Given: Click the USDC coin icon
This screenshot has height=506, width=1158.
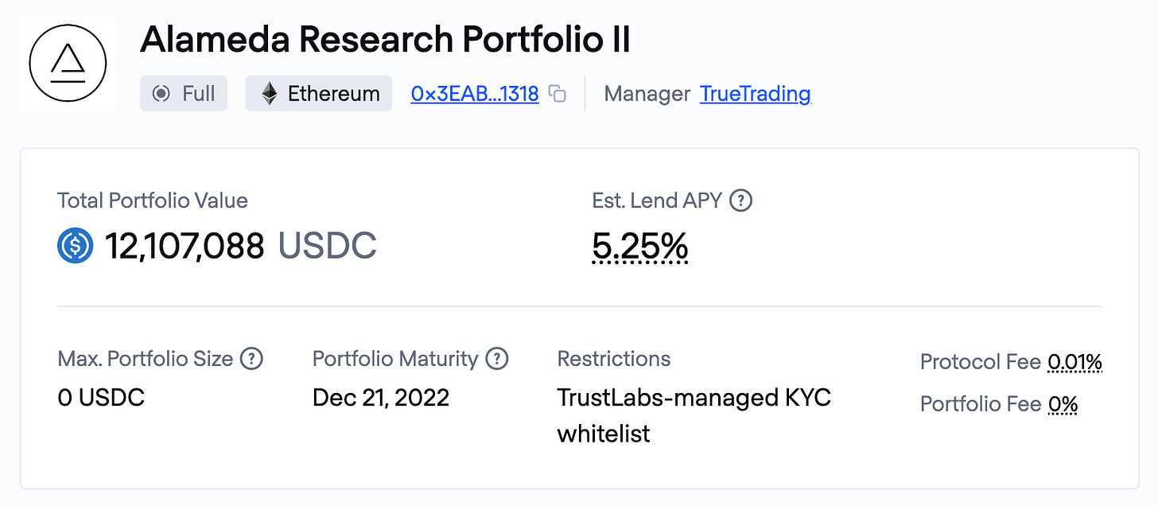Looking at the screenshot, I should click(x=76, y=246).
